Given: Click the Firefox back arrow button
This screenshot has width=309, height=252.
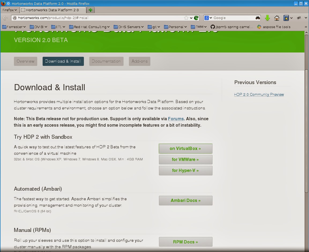Looking at the screenshot, I should coord(5,18).
